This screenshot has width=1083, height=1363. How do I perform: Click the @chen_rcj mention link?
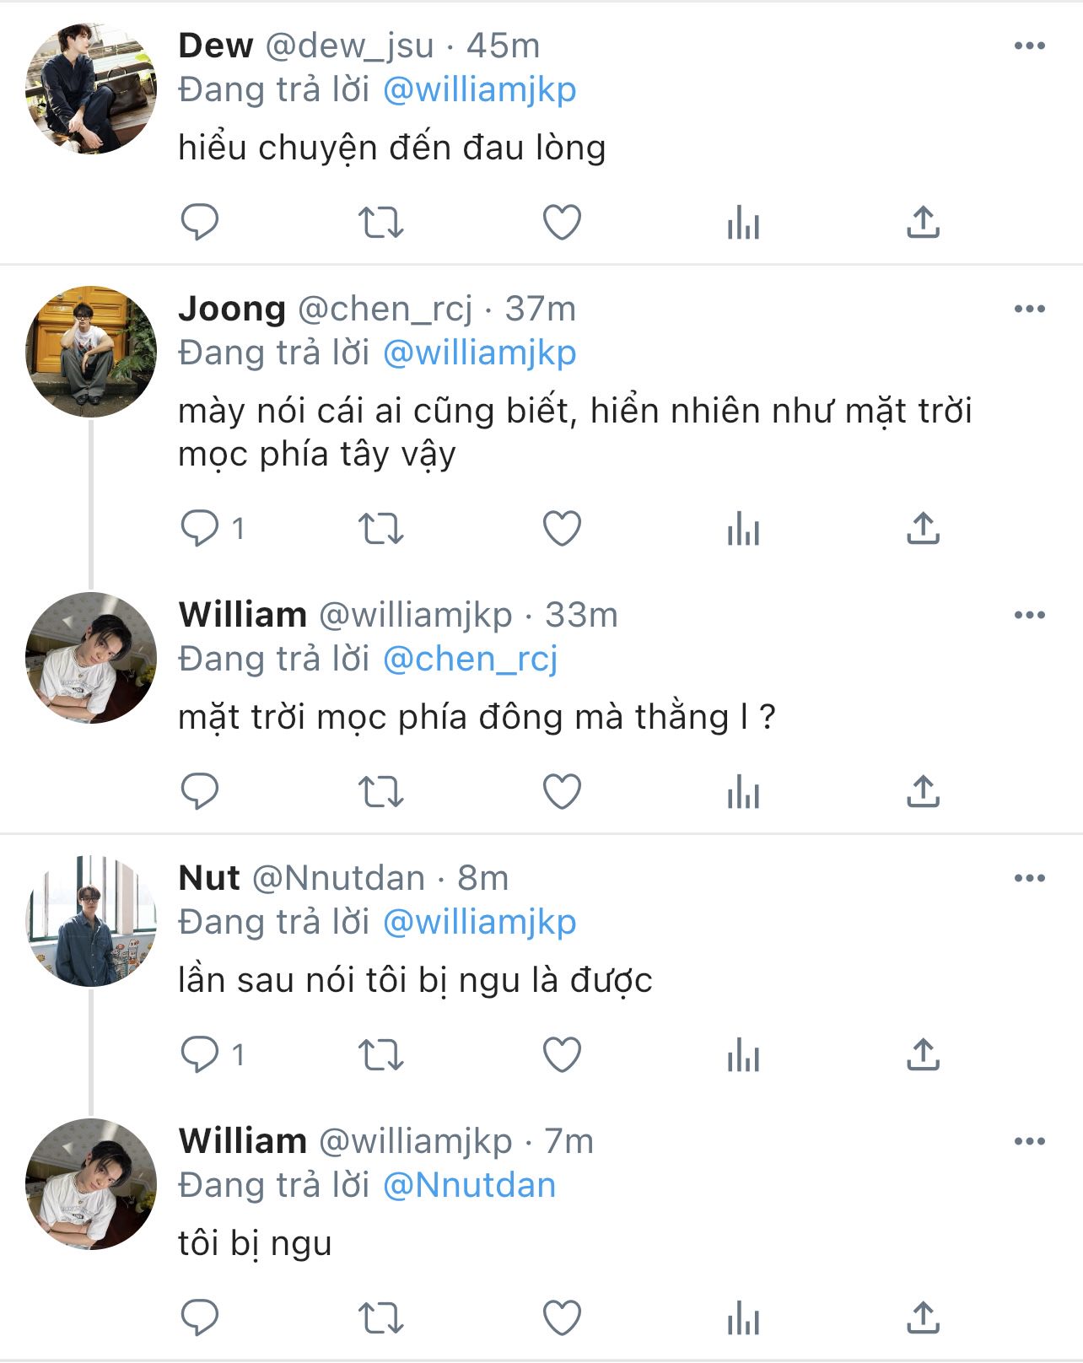pyautogui.click(x=470, y=660)
